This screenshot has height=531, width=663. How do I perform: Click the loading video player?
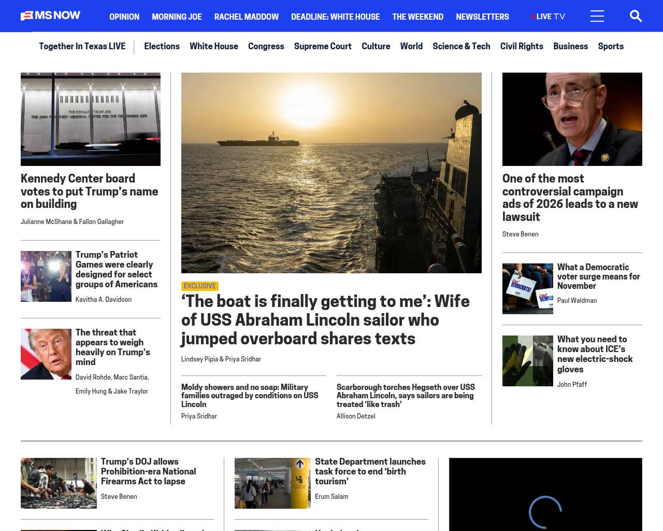pos(545,495)
